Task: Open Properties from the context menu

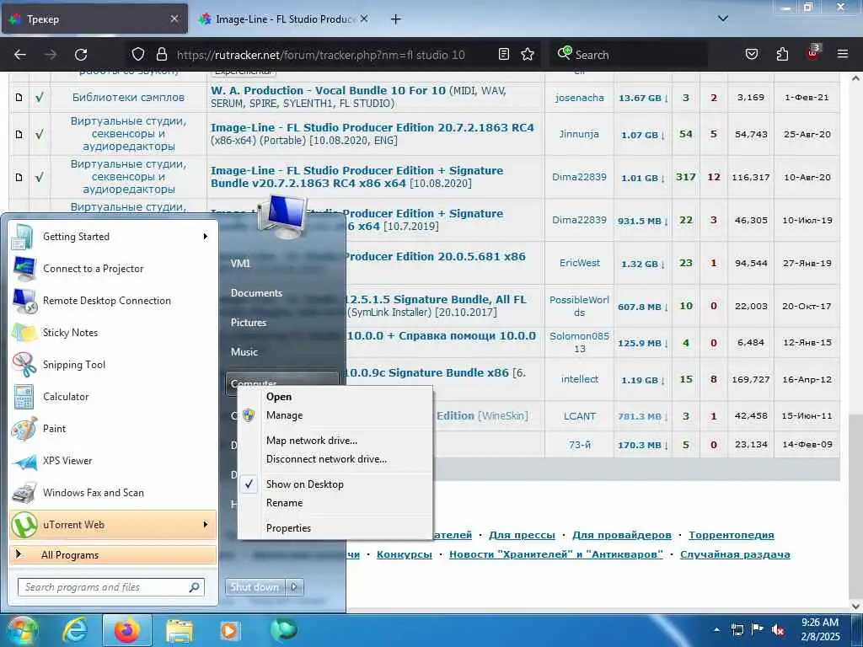Action: pos(335,528)
